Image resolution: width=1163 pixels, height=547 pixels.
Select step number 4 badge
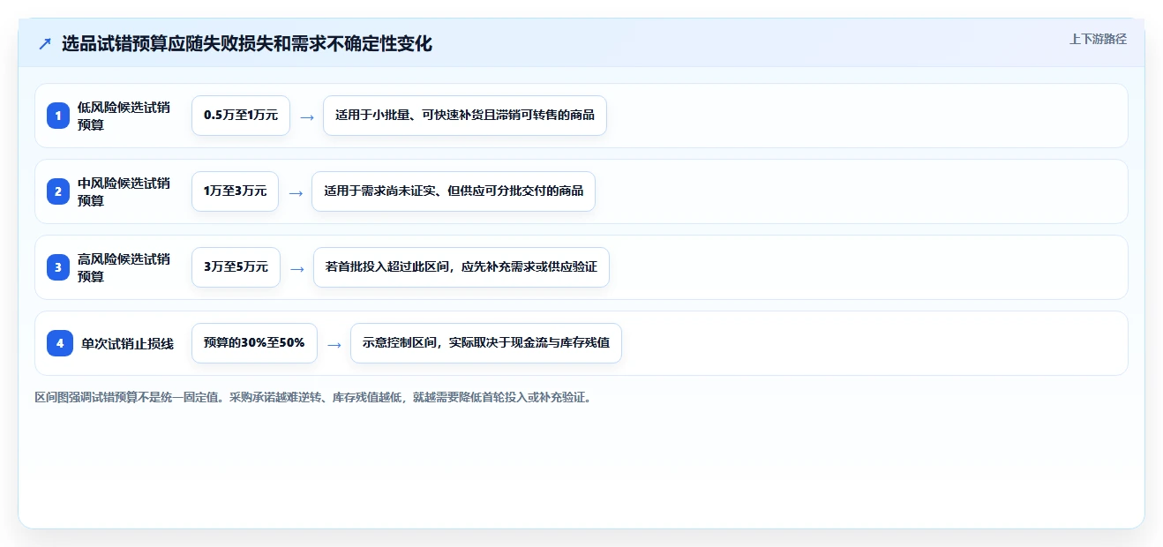pyautogui.click(x=60, y=343)
